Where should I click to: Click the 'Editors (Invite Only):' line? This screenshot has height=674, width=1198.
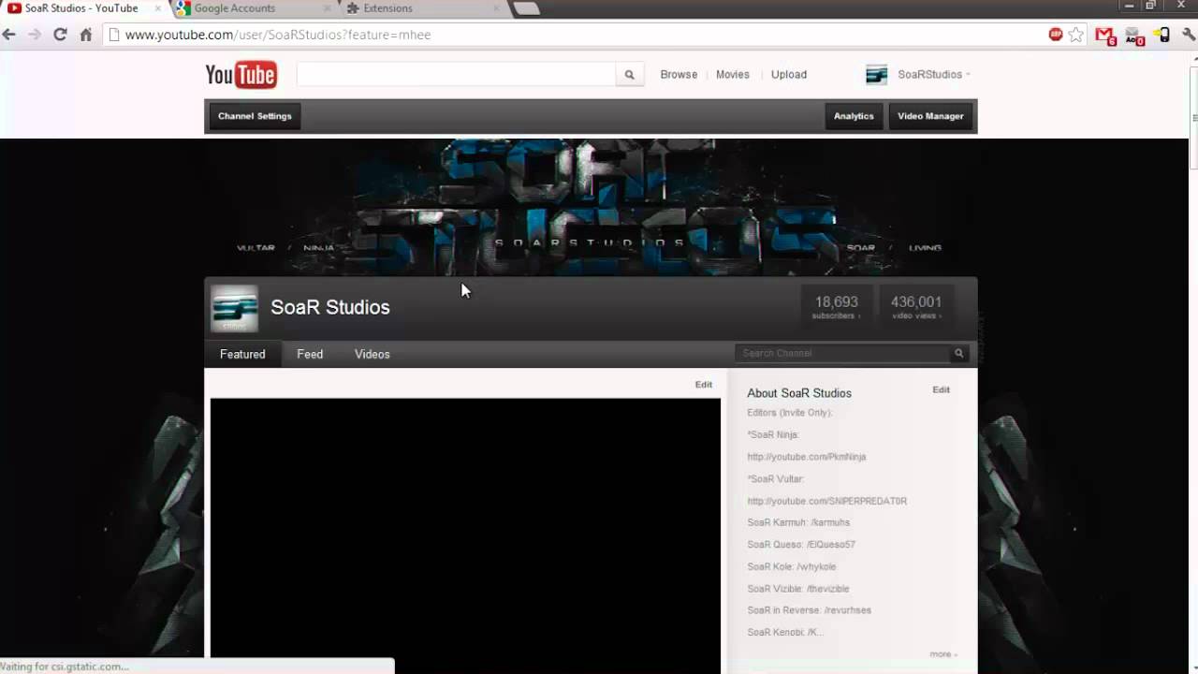pos(790,413)
